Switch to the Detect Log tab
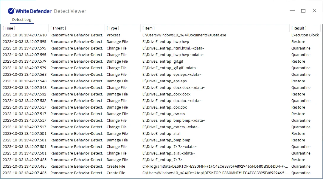This screenshot has width=323, height=179. point(21,20)
